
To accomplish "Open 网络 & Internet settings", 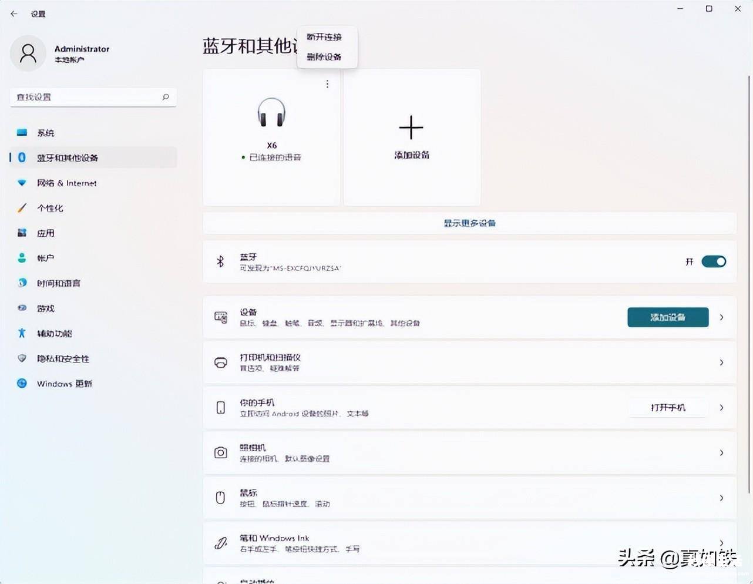I will [93, 183].
